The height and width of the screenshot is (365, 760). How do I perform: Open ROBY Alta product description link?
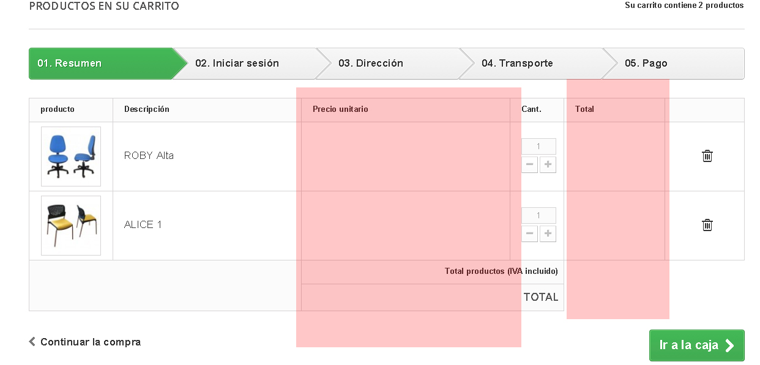click(149, 156)
